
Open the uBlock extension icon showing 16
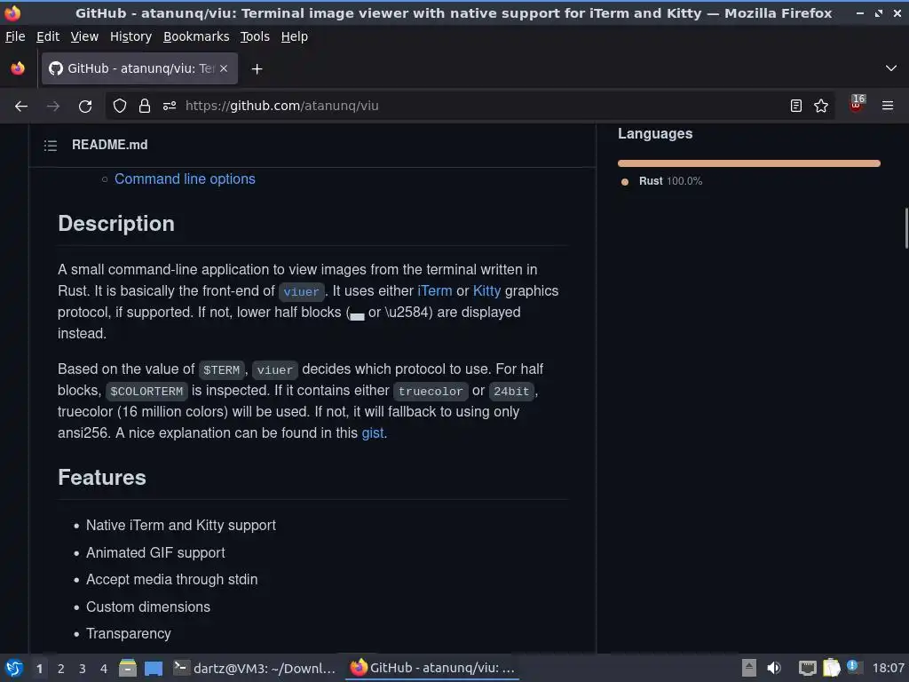(x=857, y=103)
